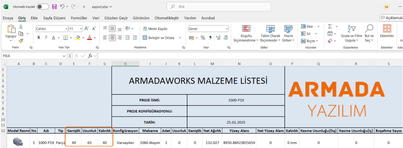The height and width of the screenshot is (148, 403).
Task: Click Sırala ve Filtre Uygula
Action: tap(351, 33)
